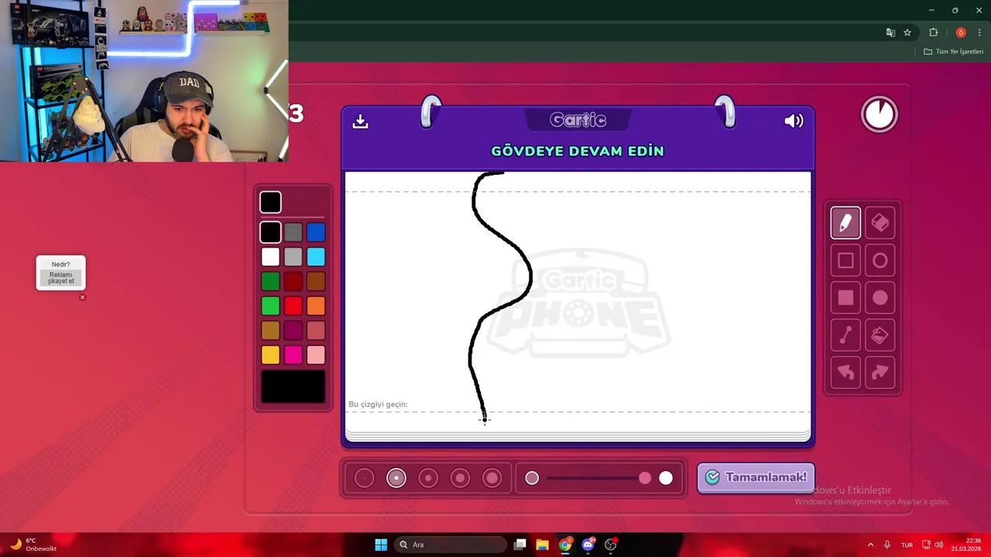The image size is (991, 557).
Task: Click the taskbar Ara search box
Action: tap(449, 545)
